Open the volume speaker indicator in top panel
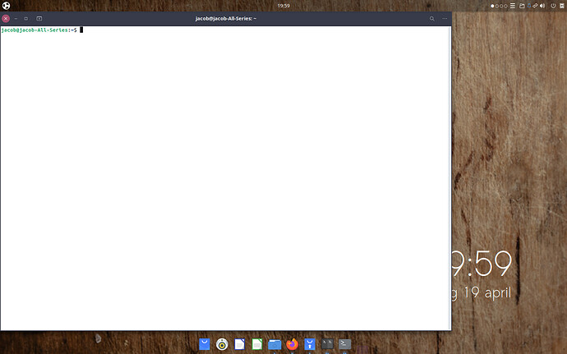This screenshot has height=354, width=567. [542, 6]
